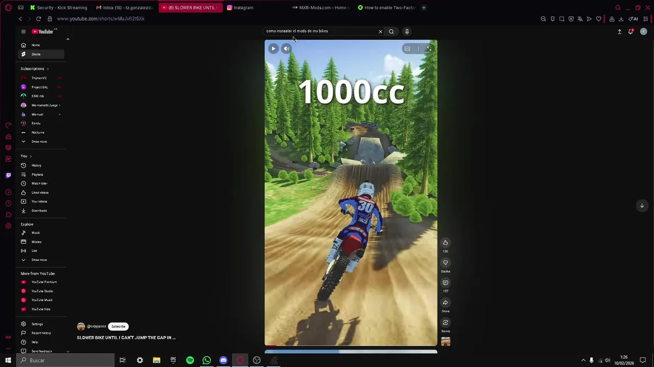Open YouTube Settings gear
654x367 pixels.
(x=37, y=324)
